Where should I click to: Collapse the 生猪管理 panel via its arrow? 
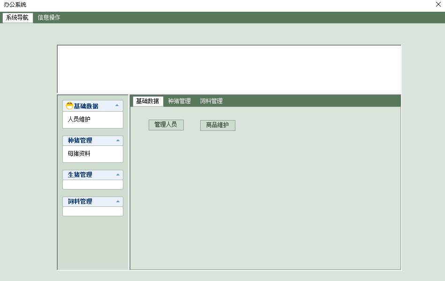(x=119, y=174)
